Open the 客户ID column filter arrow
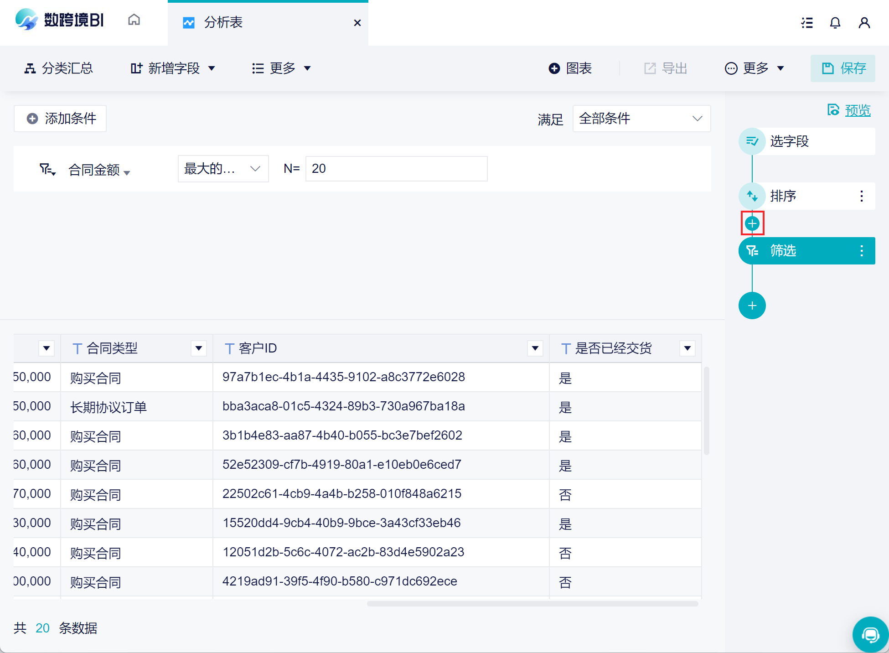This screenshot has width=889, height=653. 535,348
